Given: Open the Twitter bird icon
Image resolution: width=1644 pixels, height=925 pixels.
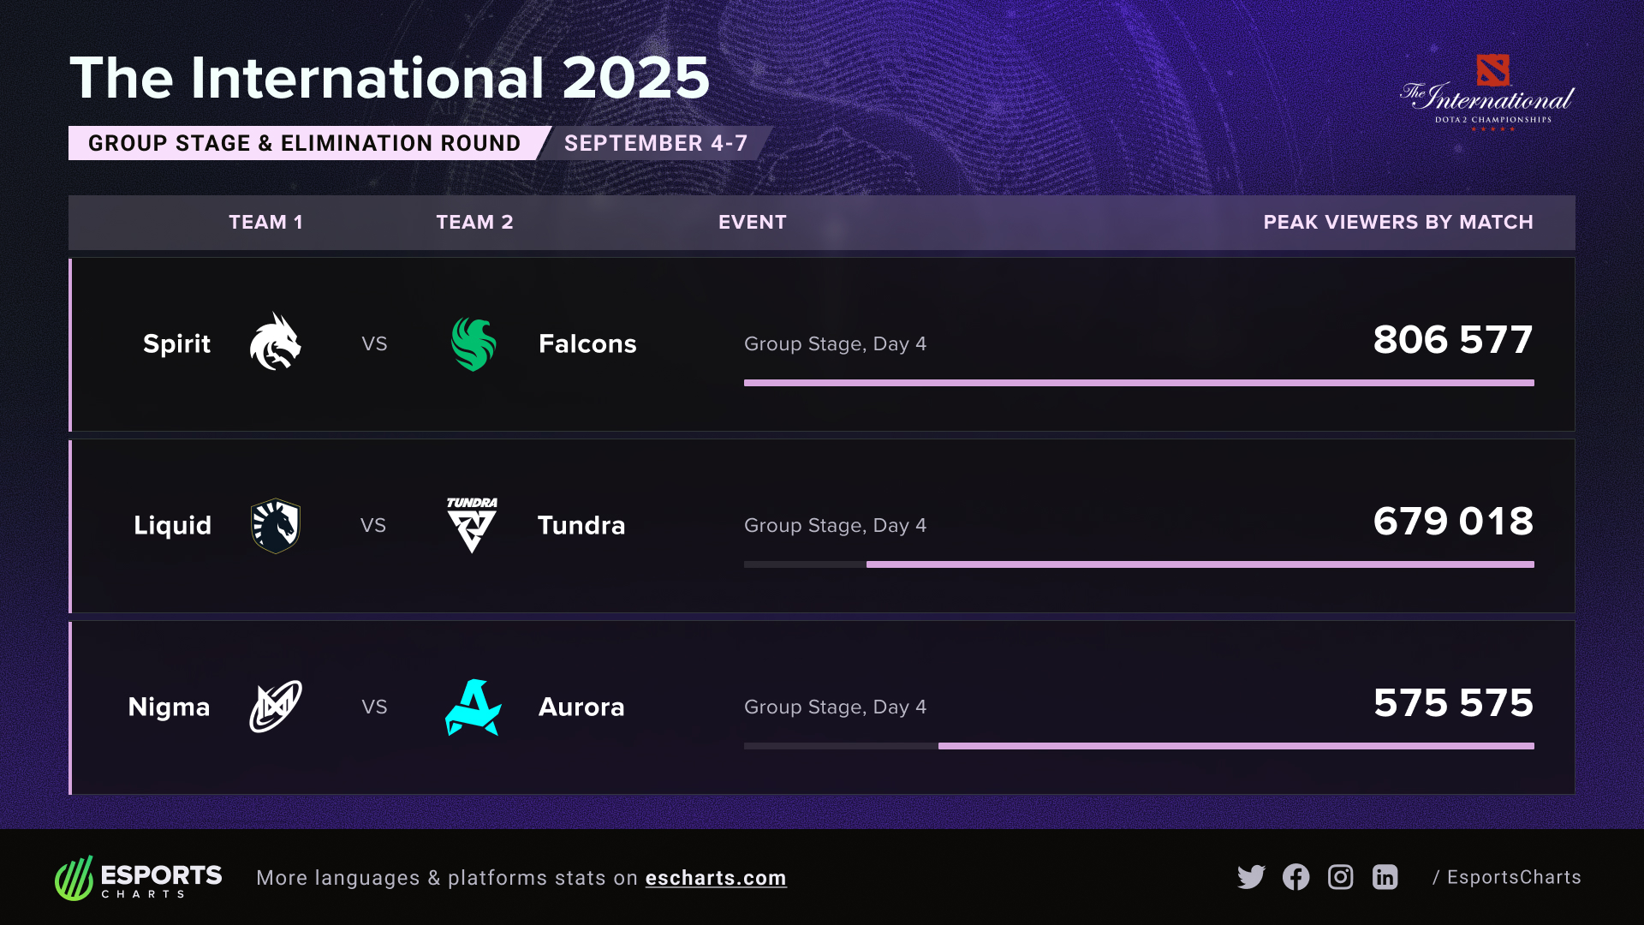Looking at the screenshot, I should [1251, 877].
